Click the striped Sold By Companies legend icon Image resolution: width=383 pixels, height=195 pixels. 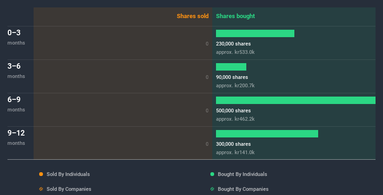41,189
